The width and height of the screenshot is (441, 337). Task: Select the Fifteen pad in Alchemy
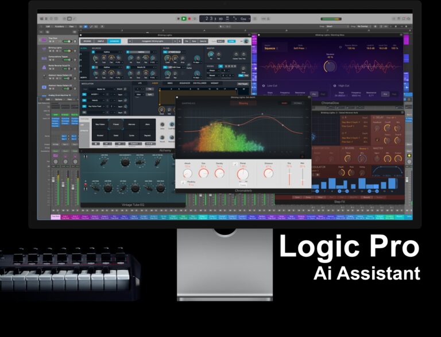117,124
